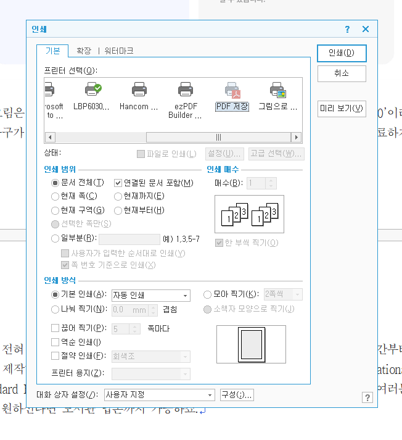Click the 취소 button
The width and height of the screenshot is (402, 440).
pos(342,73)
